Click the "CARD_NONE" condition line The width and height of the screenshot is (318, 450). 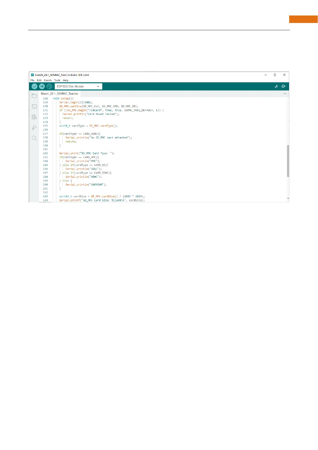80,134
